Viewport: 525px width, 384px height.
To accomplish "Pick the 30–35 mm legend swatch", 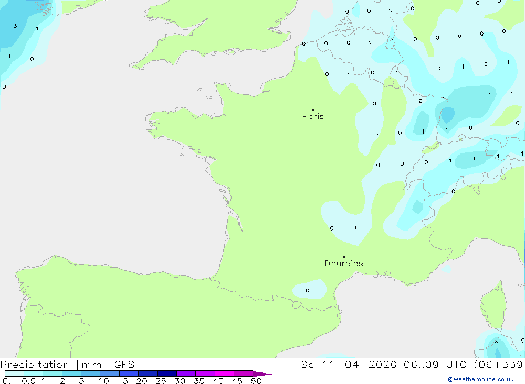I will pos(186,374).
